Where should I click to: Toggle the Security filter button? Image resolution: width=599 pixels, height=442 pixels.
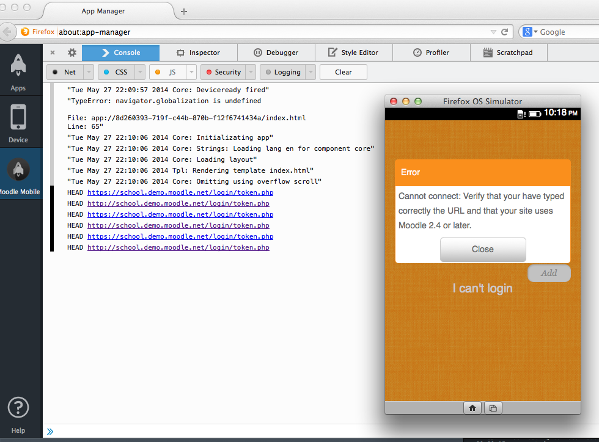[224, 72]
